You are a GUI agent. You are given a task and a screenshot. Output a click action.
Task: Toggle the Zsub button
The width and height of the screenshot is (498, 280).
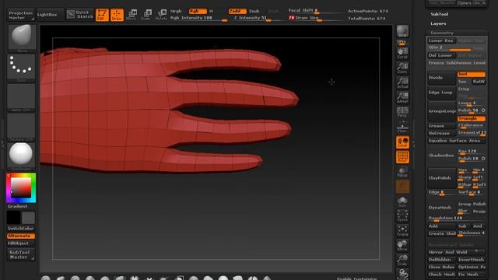[x=254, y=11]
